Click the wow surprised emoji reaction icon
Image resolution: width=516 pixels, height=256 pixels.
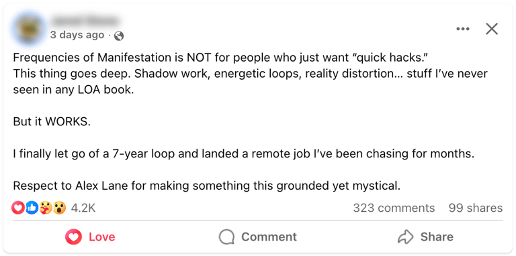pos(60,208)
